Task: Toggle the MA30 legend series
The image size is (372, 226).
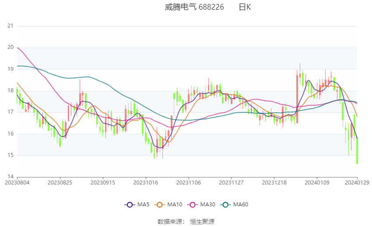Action: point(201,205)
